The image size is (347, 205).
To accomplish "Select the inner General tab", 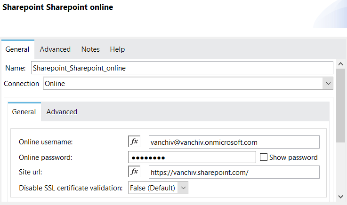I will point(24,112).
